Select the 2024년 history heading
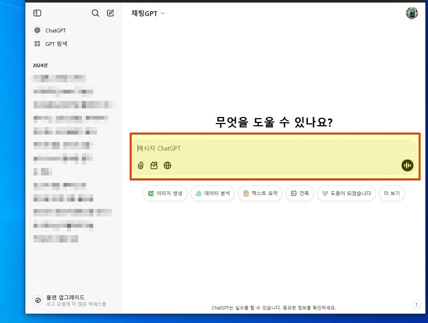Viewport: 428px width, 323px height. point(40,66)
